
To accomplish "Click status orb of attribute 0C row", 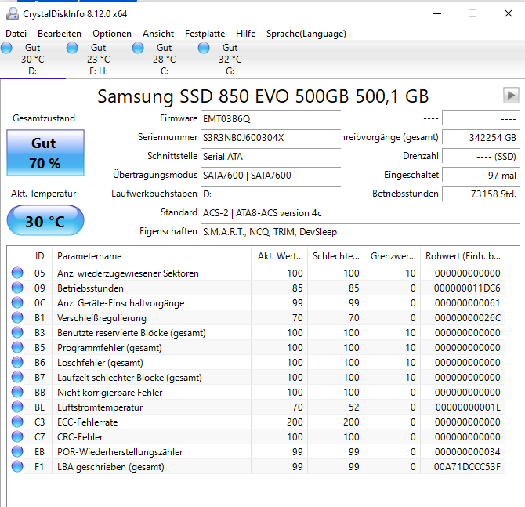I will (17, 302).
